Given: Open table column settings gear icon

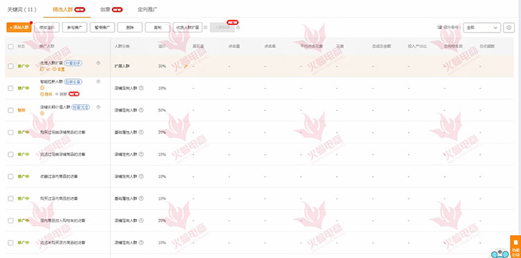Looking at the screenshot, I should [x=508, y=28].
